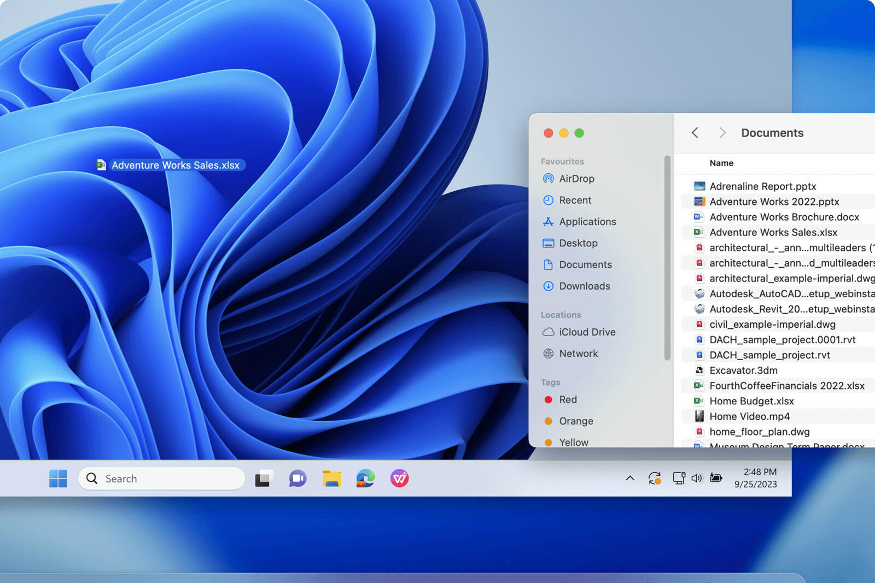
Task: Click the Adrenaline Report.pptx file icon
Action: click(699, 186)
